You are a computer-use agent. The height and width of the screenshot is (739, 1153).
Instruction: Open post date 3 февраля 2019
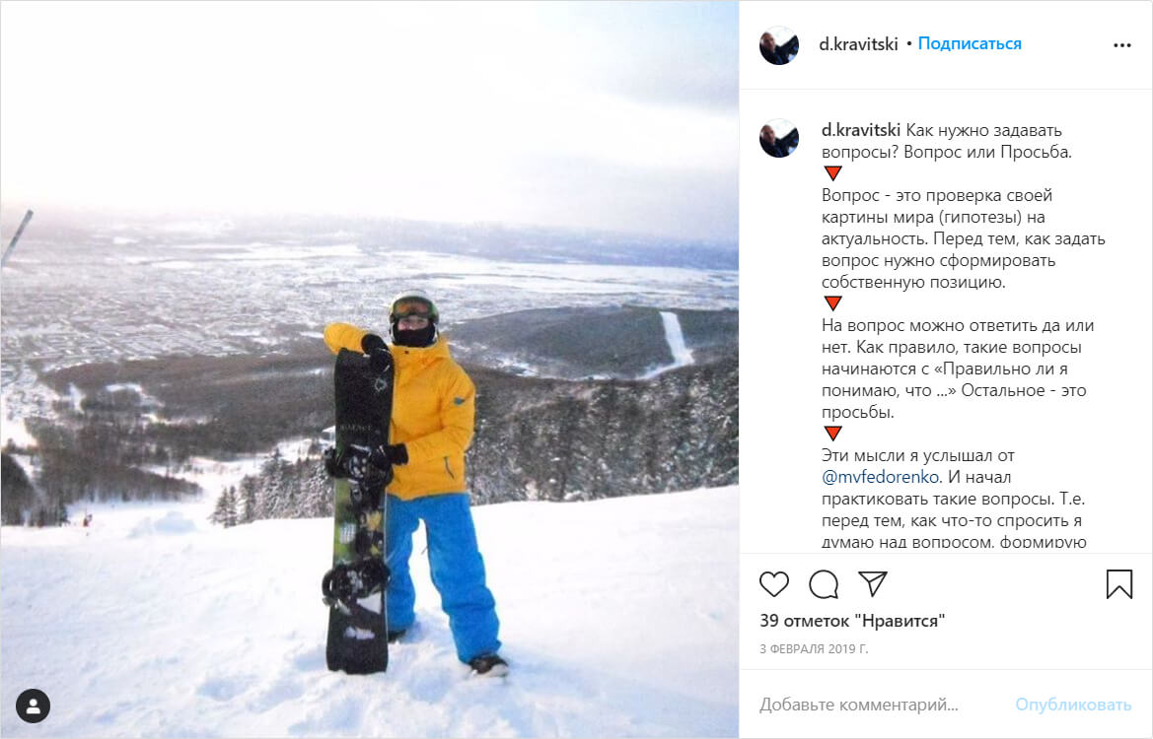814,648
